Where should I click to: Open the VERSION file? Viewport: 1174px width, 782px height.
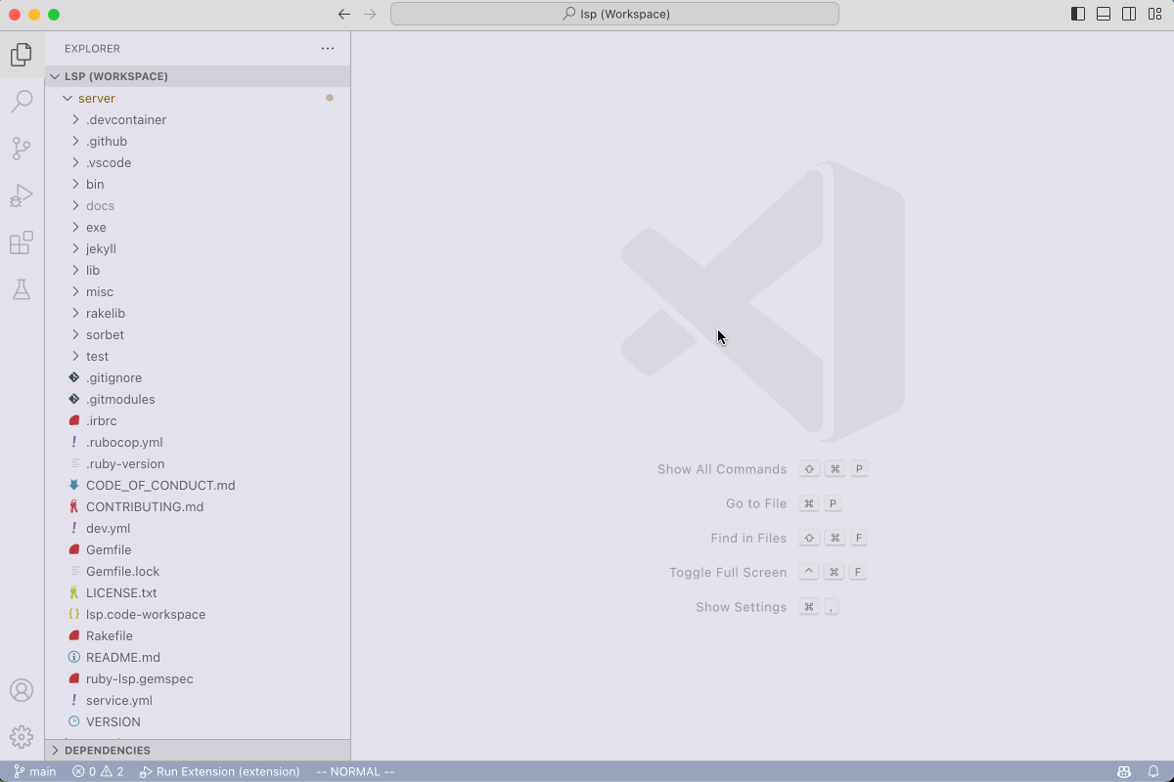[x=198, y=721]
